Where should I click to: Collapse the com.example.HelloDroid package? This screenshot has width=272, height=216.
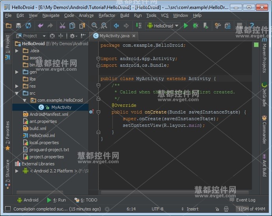25,100
